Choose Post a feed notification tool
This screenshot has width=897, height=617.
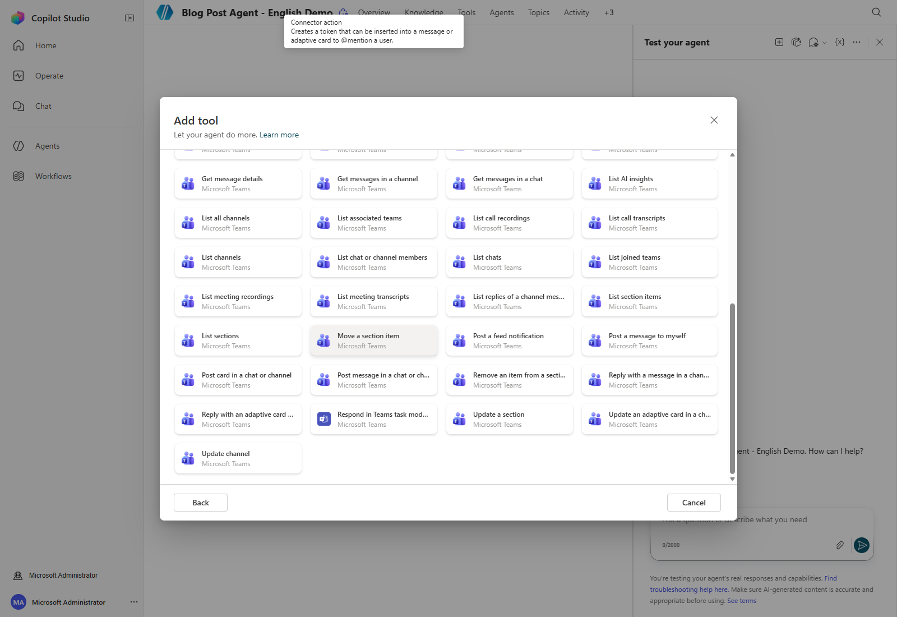tap(510, 340)
